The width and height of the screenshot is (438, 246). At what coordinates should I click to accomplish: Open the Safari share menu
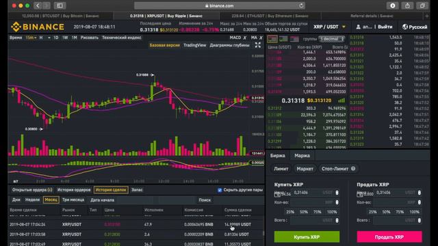(407, 5)
